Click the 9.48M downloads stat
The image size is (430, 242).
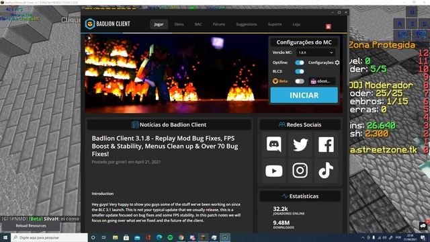[x=284, y=224]
